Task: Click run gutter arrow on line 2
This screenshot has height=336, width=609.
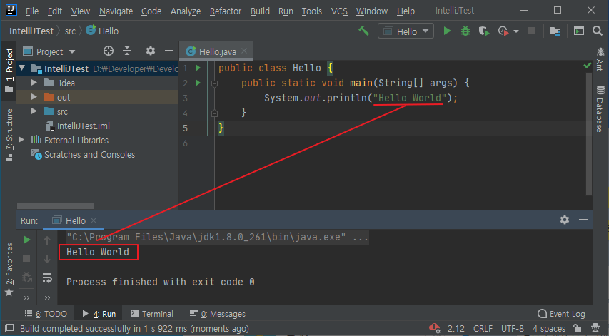Action: click(x=198, y=83)
